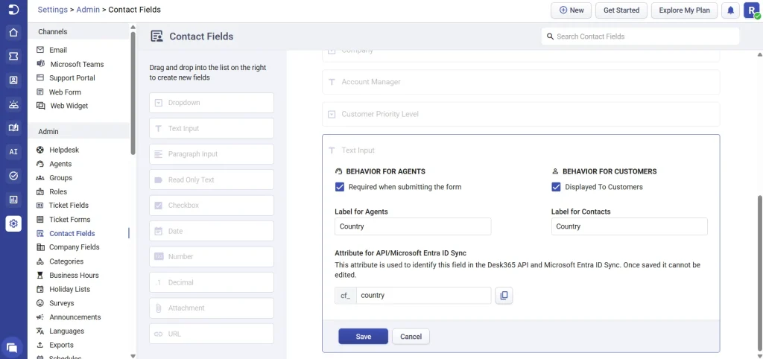Open the tasks checkmark icon in left rail
763x359 pixels.
pyautogui.click(x=13, y=176)
